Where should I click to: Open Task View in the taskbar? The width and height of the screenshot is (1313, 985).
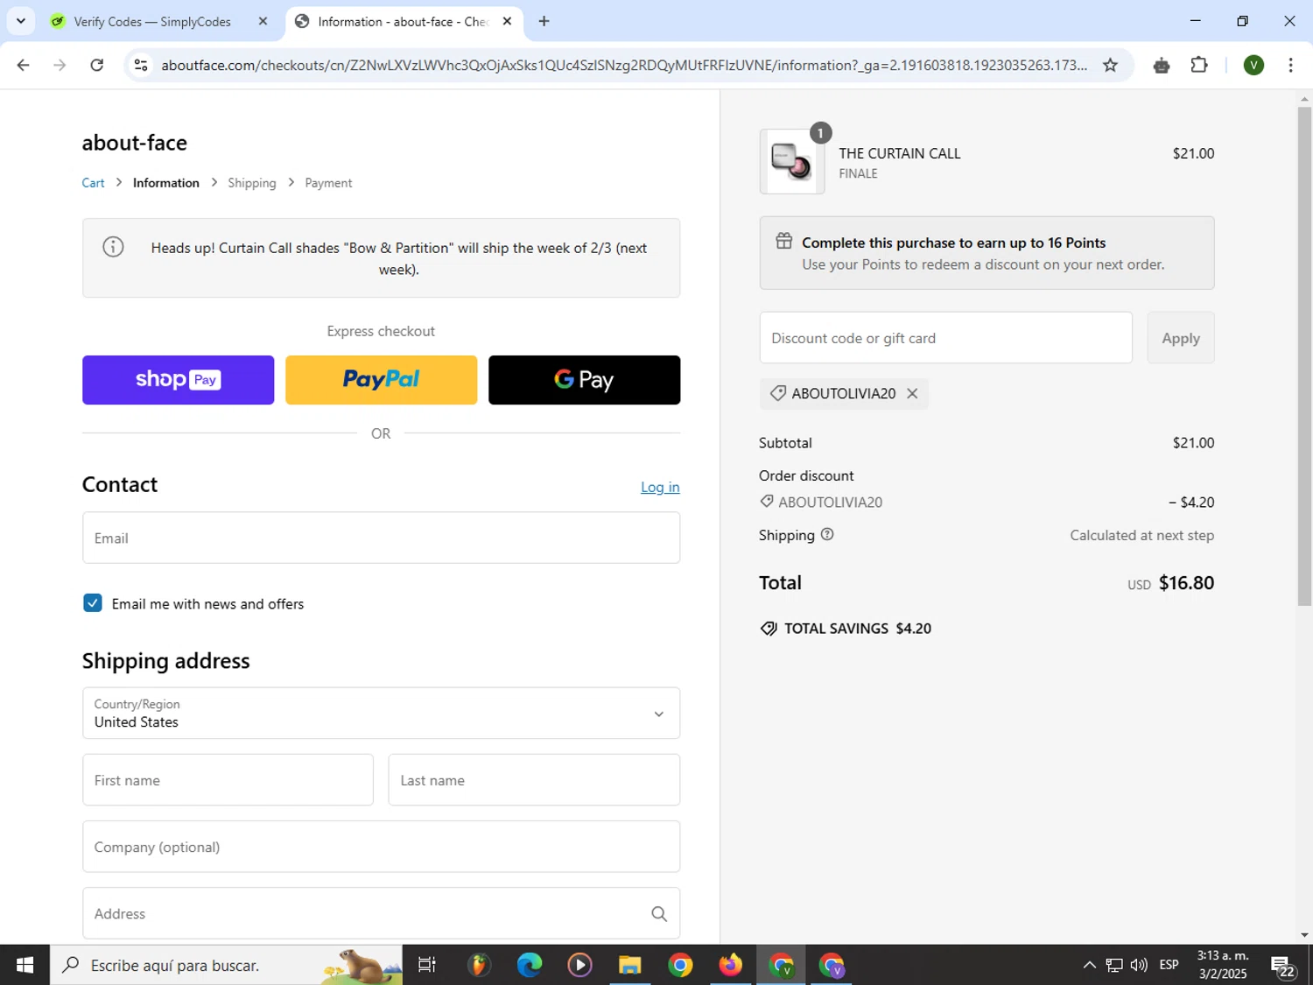click(427, 965)
